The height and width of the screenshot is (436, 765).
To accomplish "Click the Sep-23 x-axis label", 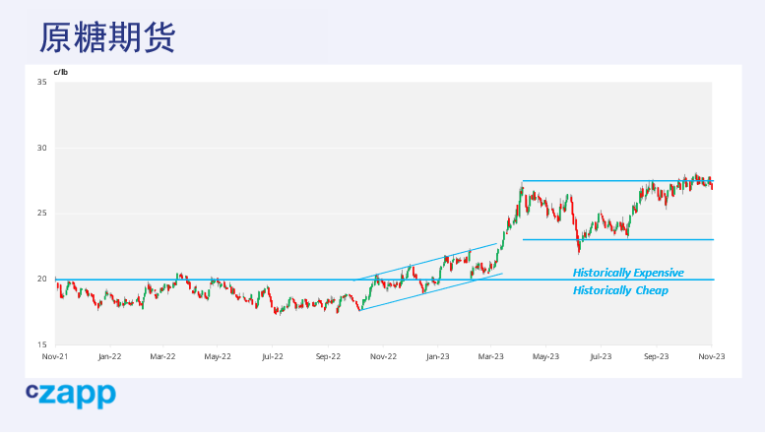I will click(x=656, y=355).
